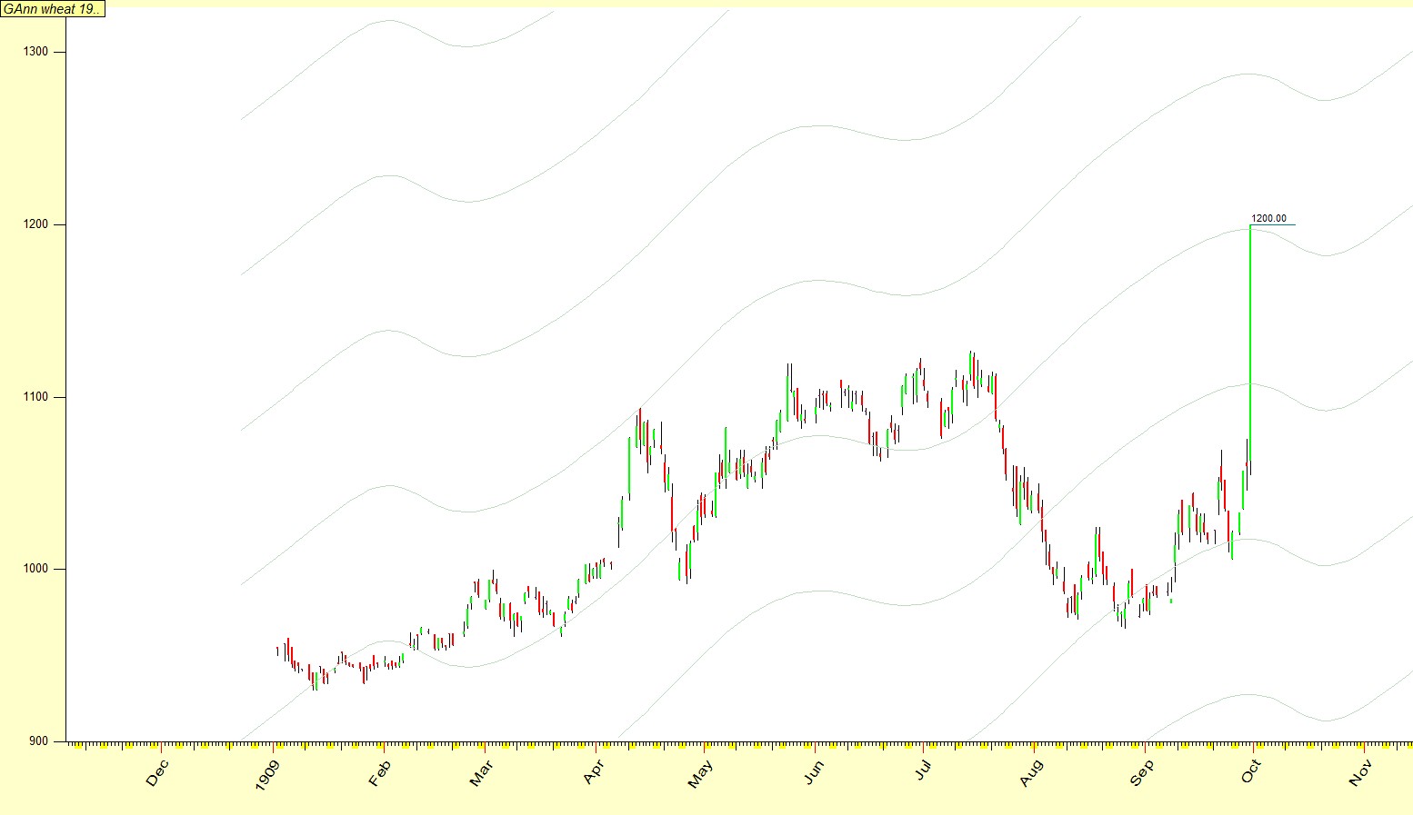Select the 1100 price axis label
This screenshot has width=1413, height=815.
click(x=36, y=397)
